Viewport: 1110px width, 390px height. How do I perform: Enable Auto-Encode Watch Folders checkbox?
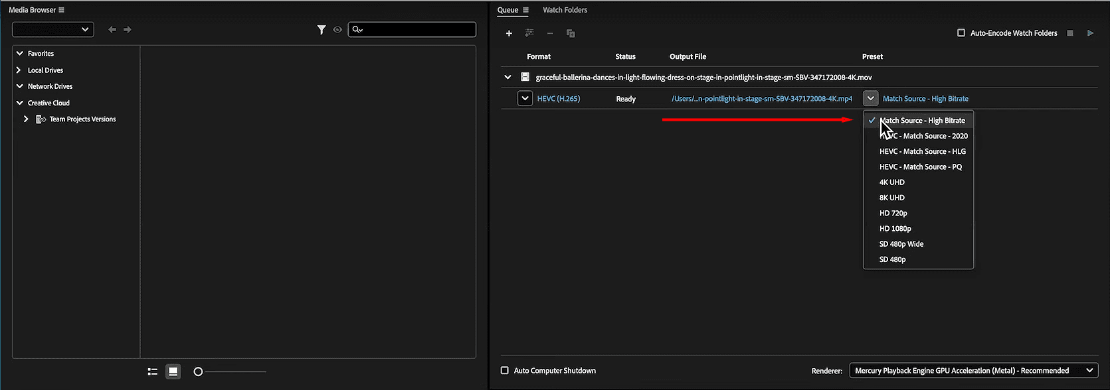point(961,33)
